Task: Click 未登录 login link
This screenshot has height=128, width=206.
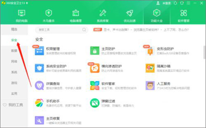Action: pos(167,3)
